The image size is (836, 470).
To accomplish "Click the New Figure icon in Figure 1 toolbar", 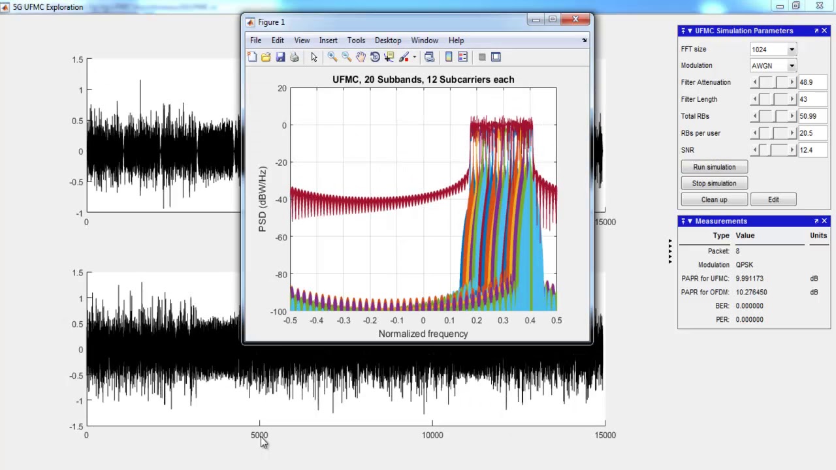I will pos(252,57).
